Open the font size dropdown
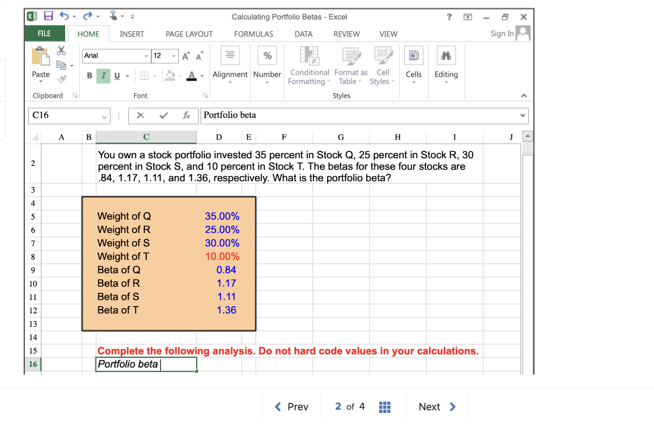Viewport: 654px width, 425px height. (174, 56)
